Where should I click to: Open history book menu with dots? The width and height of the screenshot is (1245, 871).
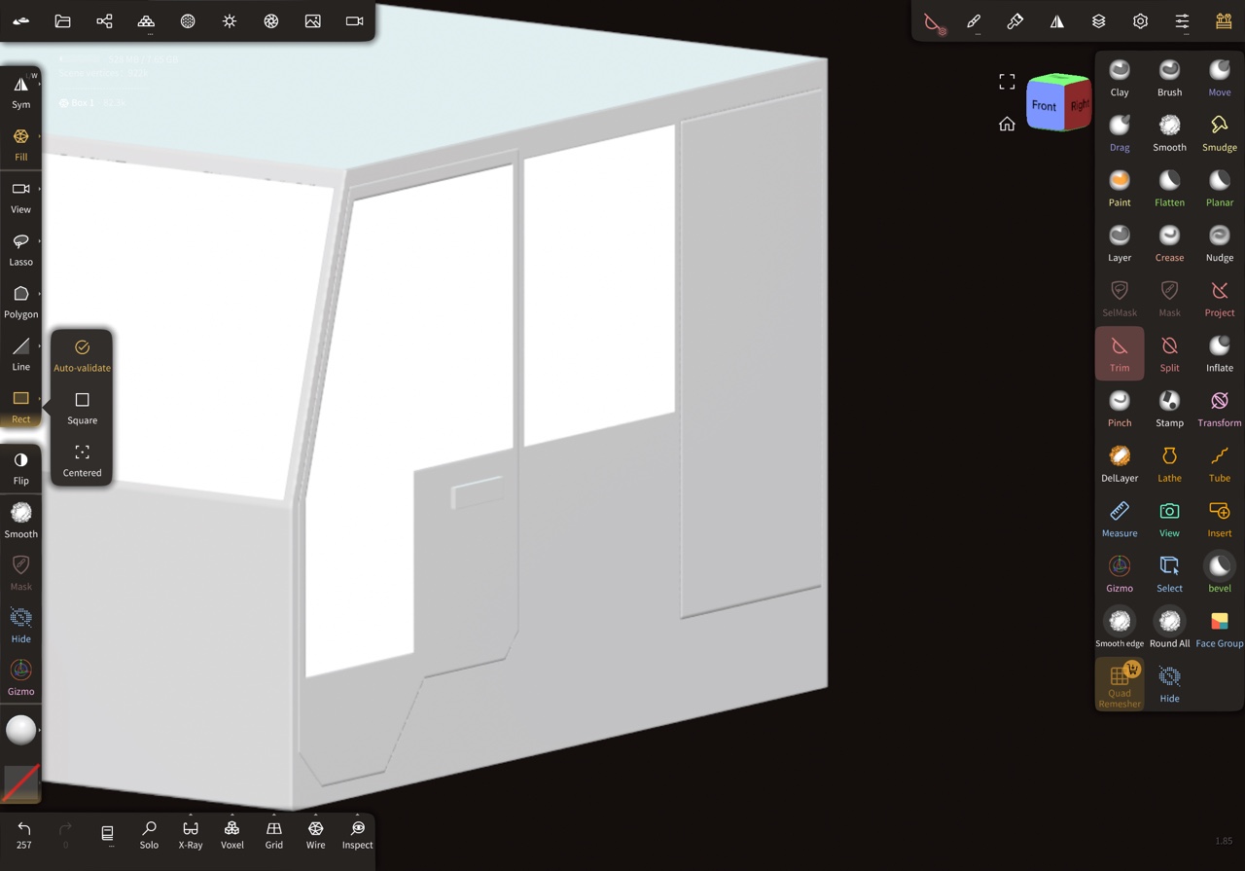tap(107, 834)
